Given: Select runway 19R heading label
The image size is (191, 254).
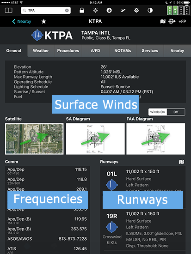Looking at the screenshot, I should pos(111,216).
